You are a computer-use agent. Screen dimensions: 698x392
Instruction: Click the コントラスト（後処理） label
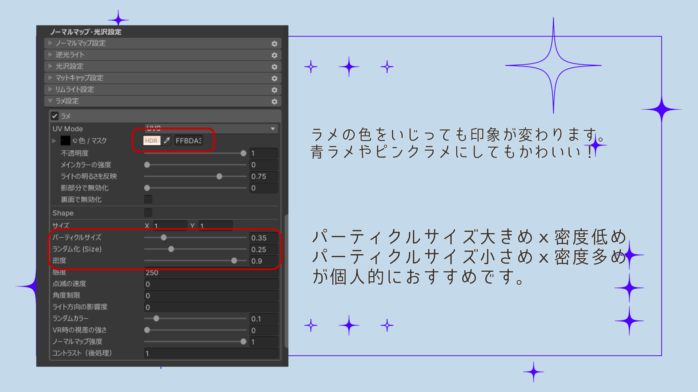pos(82,353)
